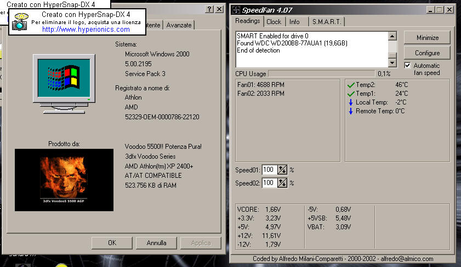Toggle the Automatic fan speed checkbox
Screen dimensions: 461x267
pos(407,66)
